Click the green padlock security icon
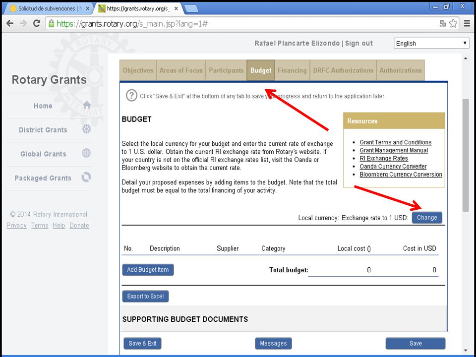This screenshot has height=357, width=476. 51,23
